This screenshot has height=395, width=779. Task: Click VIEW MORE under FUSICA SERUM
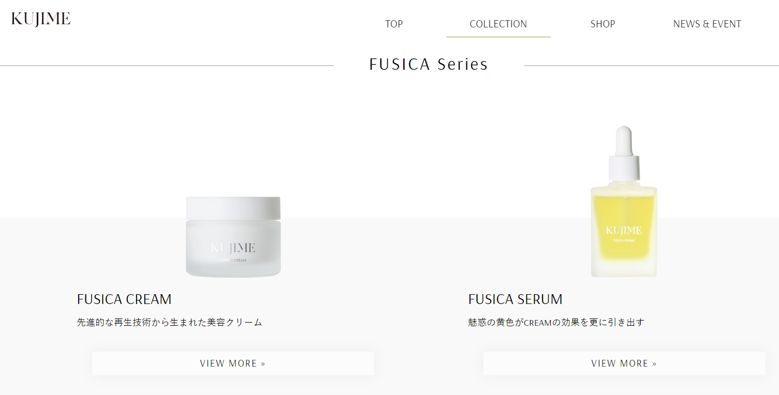click(624, 363)
